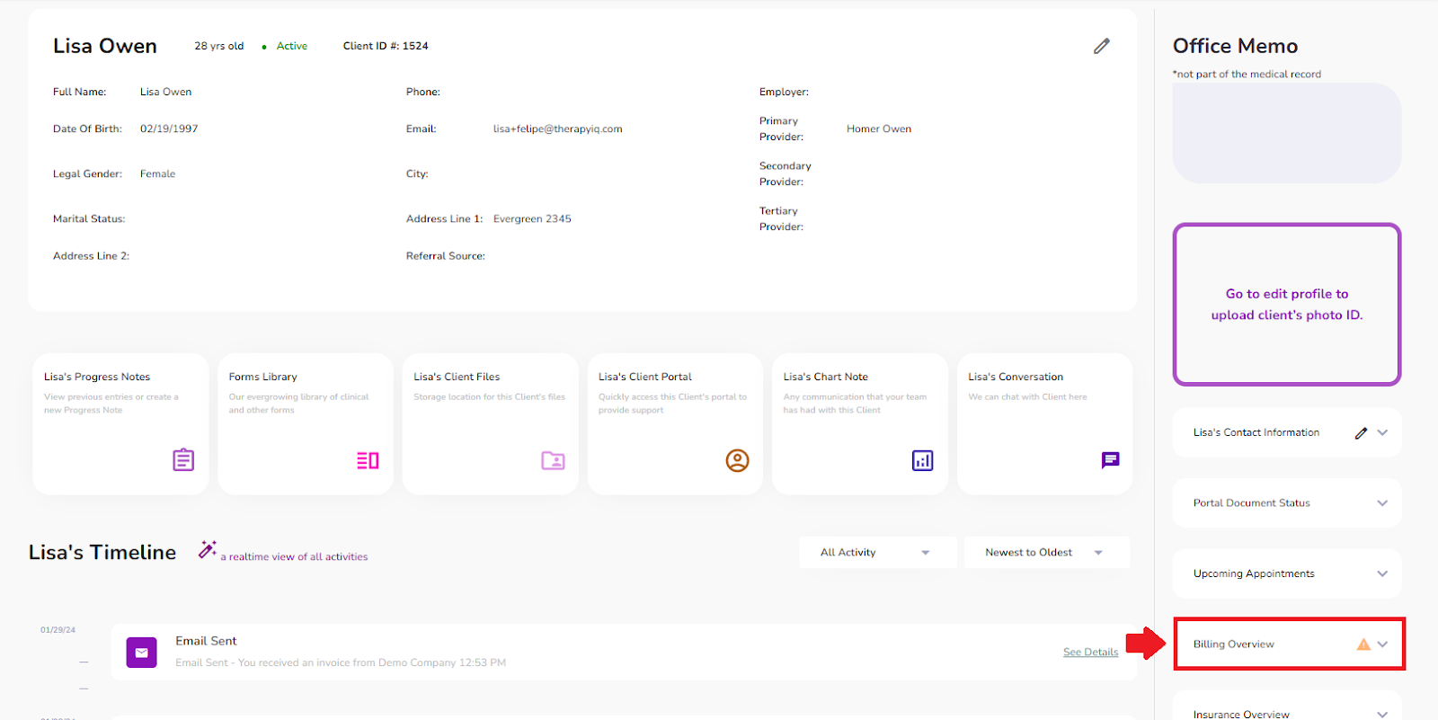This screenshot has height=720, width=1438.
Task: Open Lisa's Progress Notes clipboard icon
Action: pos(183,460)
